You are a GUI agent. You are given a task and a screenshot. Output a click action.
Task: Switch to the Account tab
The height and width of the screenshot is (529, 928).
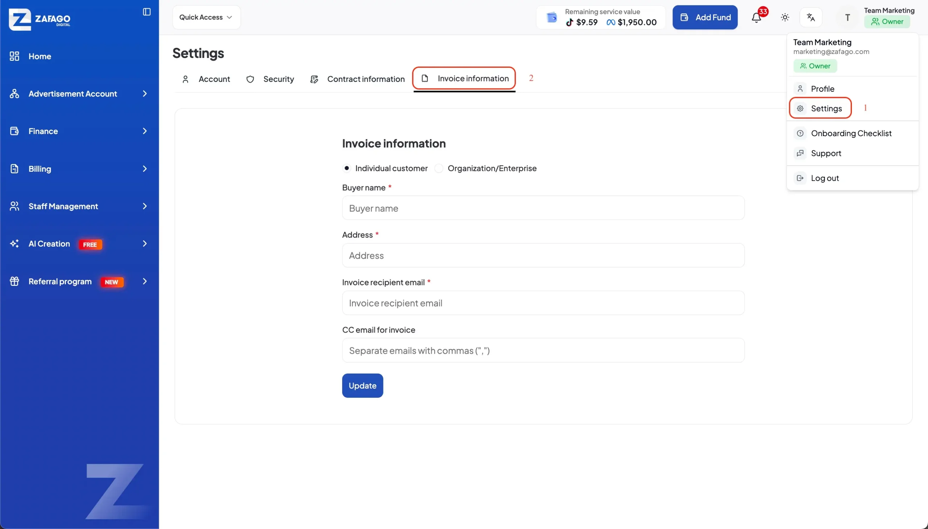point(206,79)
